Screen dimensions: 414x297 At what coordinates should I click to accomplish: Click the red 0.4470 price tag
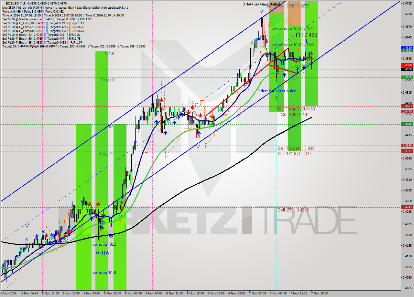pyautogui.click(x=407, y=111)
